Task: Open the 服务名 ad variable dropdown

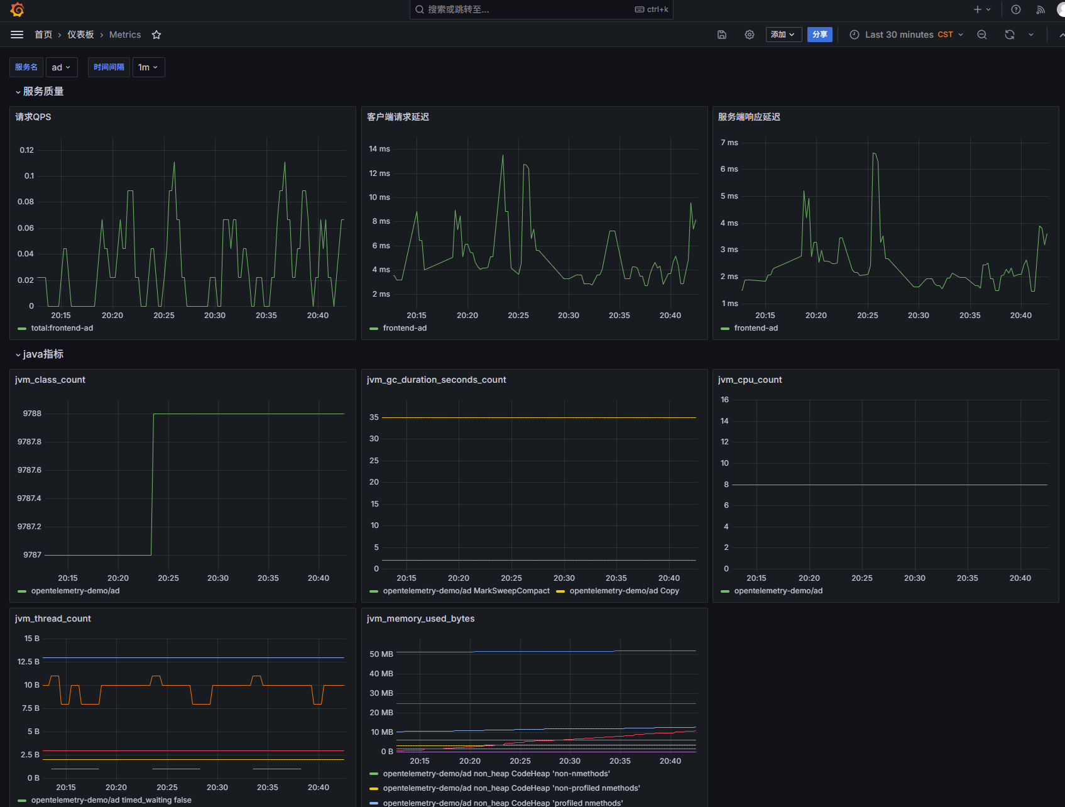Action: (x=61, y=67)
